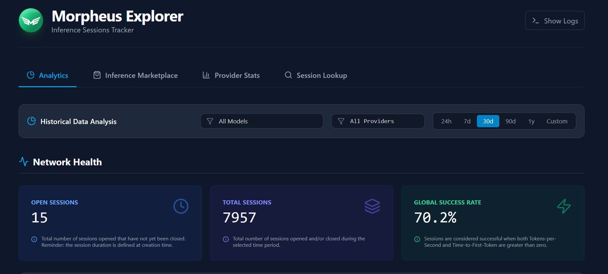Click the info icon under Total Sessions value

tap(225, 239)
